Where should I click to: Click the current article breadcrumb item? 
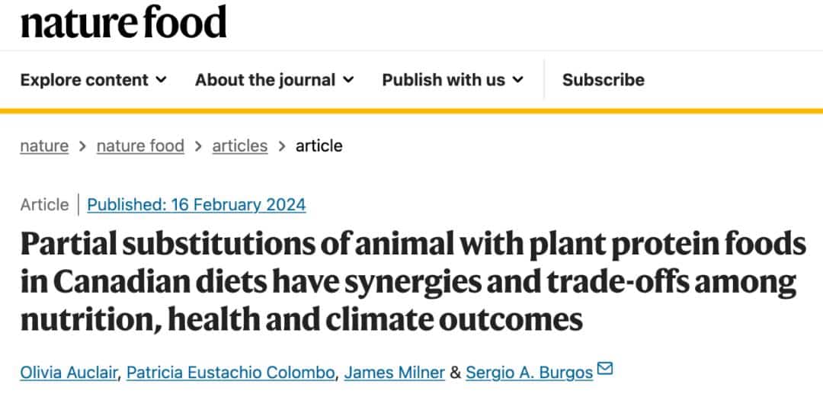click(319, 146)
